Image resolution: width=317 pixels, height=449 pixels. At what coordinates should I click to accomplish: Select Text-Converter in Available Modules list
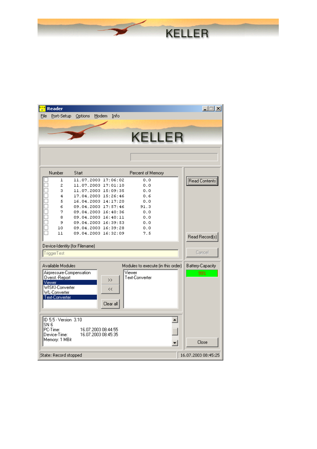(x=70, y=297)
